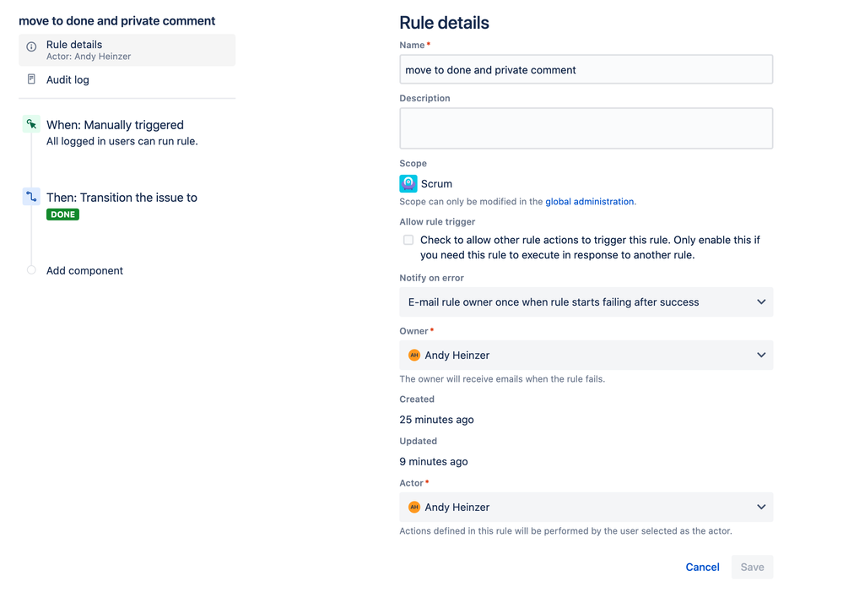Expand the Actor dropdown chevron
The image size is (843, 592).
pyautogui.click(x=761, y=507)
